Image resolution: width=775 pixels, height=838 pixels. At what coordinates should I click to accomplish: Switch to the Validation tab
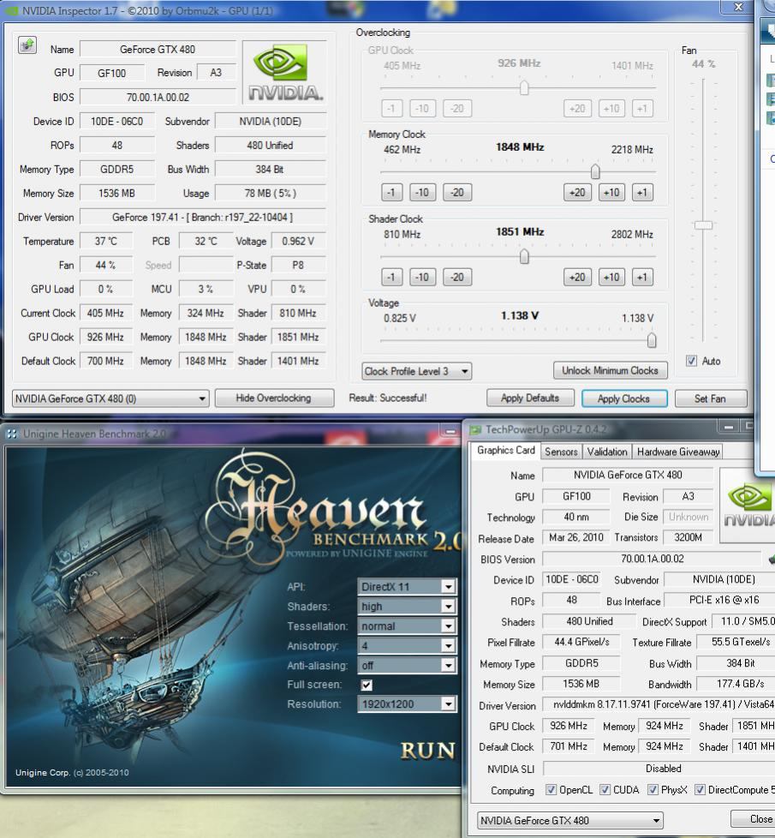click(607, 452)
